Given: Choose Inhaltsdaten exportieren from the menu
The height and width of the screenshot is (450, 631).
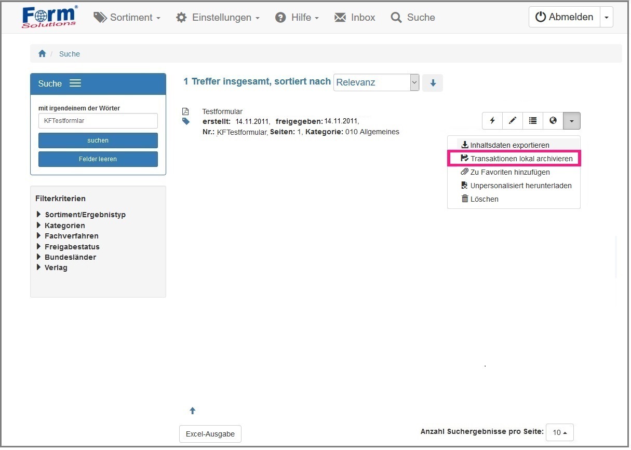Looking at the screenshot, I should click(509, 145).
